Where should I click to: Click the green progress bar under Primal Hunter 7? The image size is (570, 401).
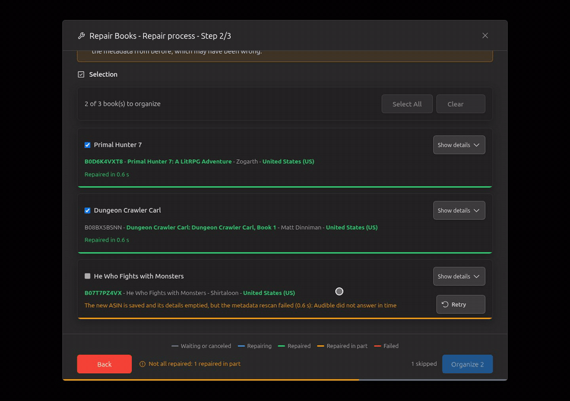pyautogui.click(x=285, y=187)
